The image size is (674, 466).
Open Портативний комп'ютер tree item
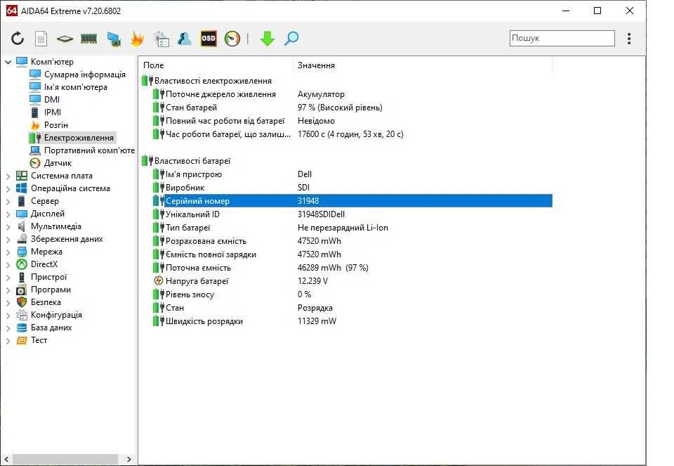click(x=89, y=150)
